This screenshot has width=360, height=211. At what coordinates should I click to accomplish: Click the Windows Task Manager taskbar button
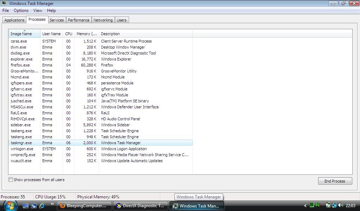coord(197,206)
